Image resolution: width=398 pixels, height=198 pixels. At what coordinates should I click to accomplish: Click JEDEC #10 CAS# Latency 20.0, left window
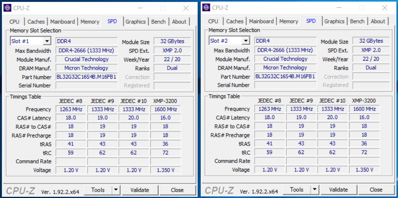pos(134,118)
